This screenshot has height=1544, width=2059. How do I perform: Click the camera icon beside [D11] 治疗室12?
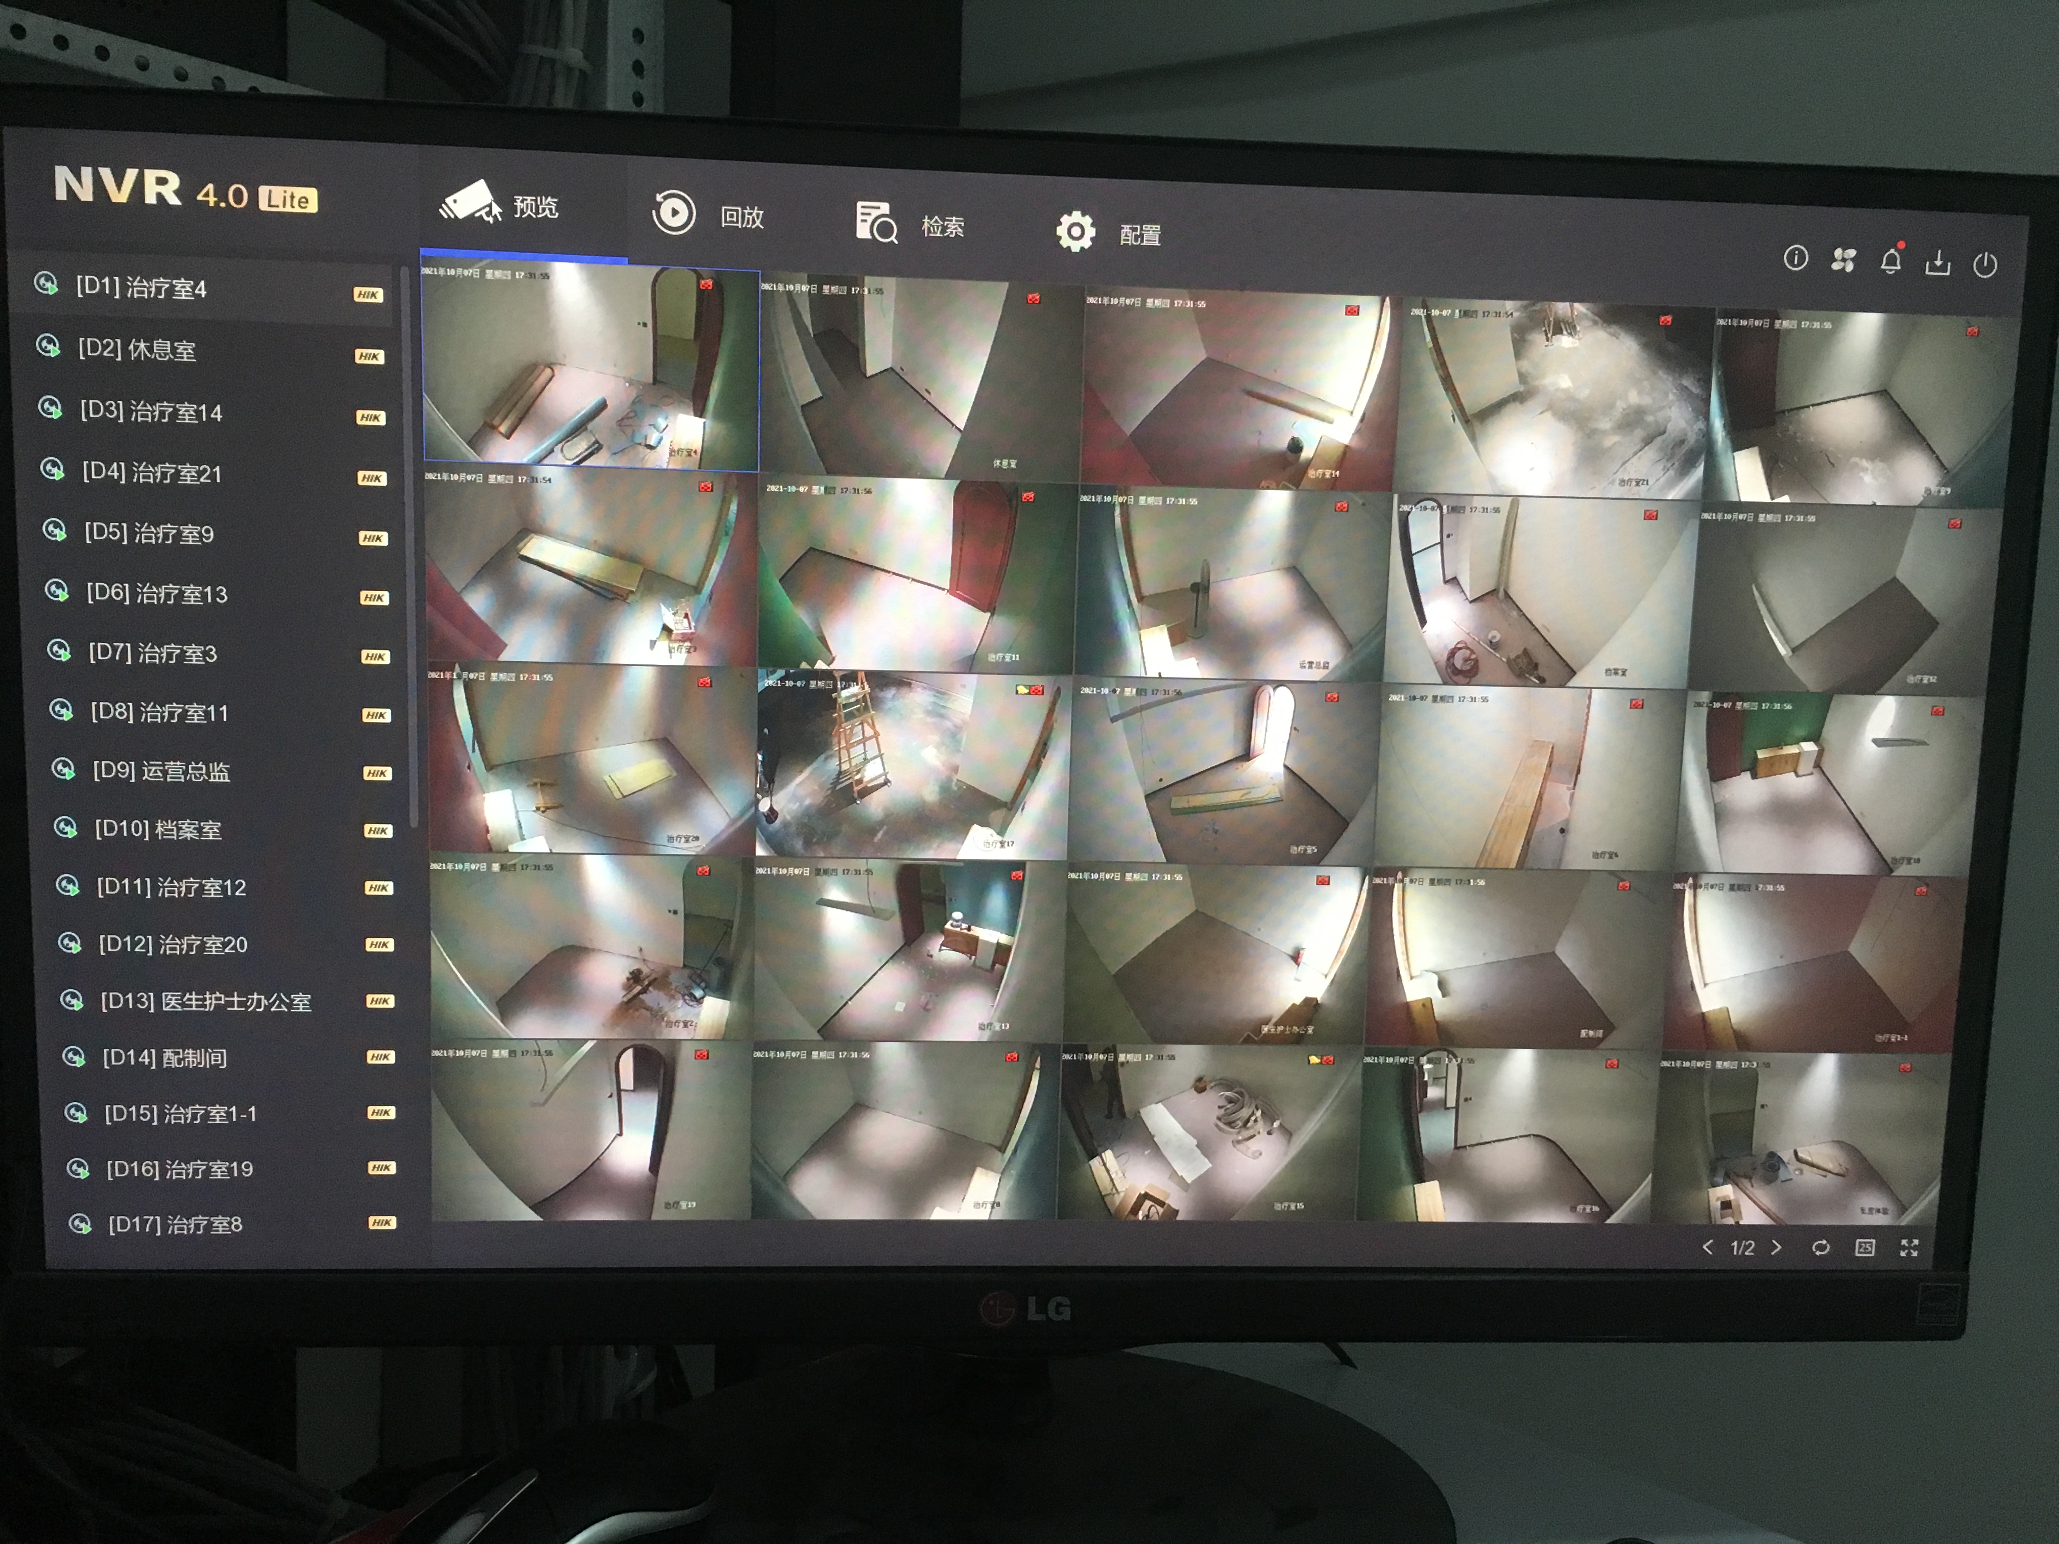67,885
